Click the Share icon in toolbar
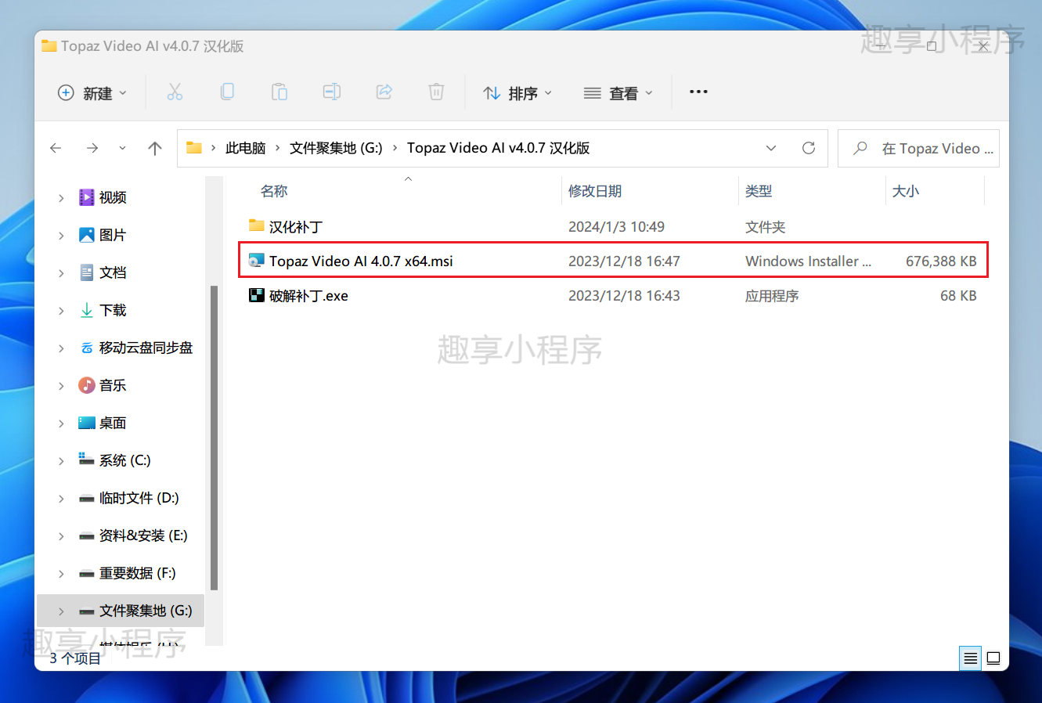Viewport: 1042px width, 703px height. coord(384,92)
